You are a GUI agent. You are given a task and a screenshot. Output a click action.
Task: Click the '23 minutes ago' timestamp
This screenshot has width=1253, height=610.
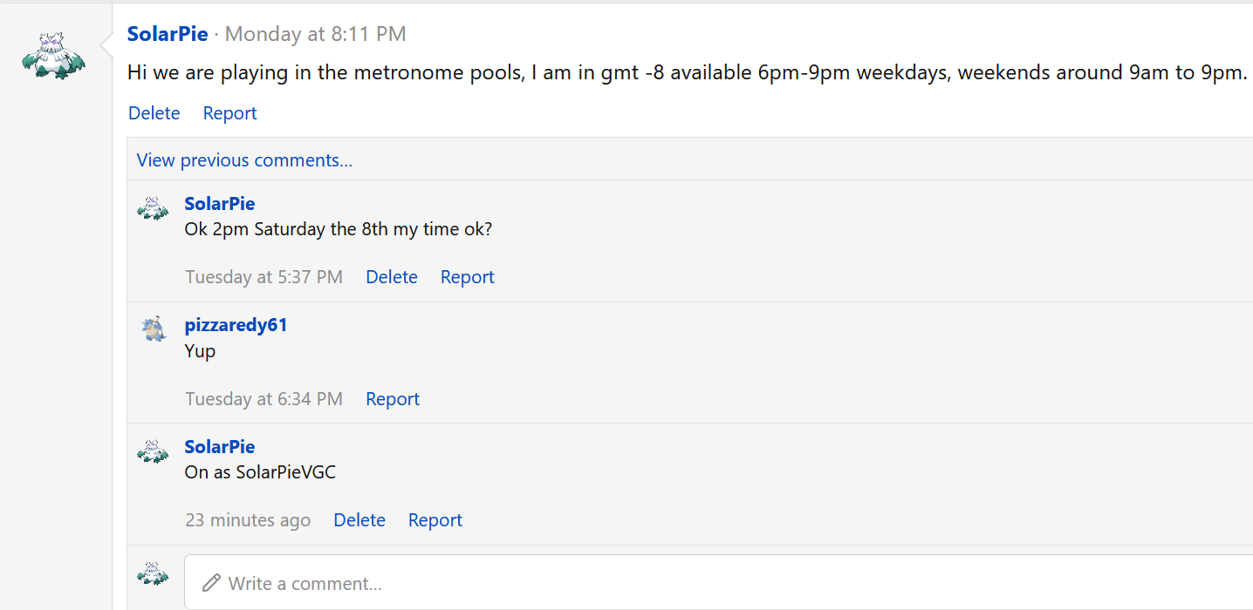[x=248, y=520]
